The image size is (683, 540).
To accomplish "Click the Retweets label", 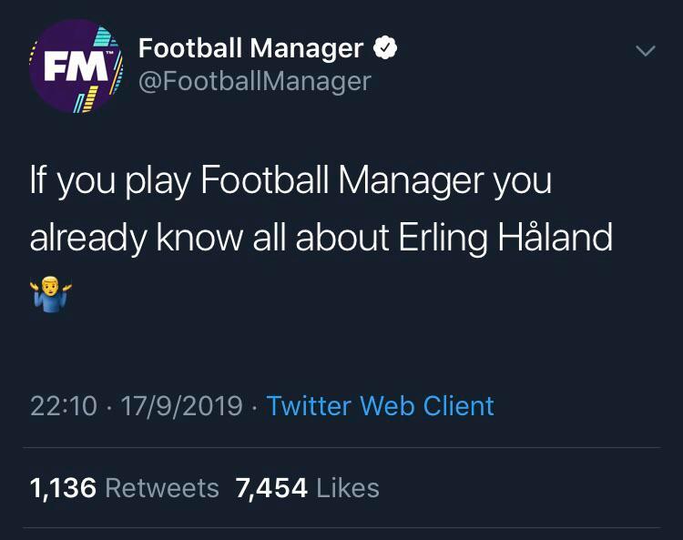I will coord(162,488).
